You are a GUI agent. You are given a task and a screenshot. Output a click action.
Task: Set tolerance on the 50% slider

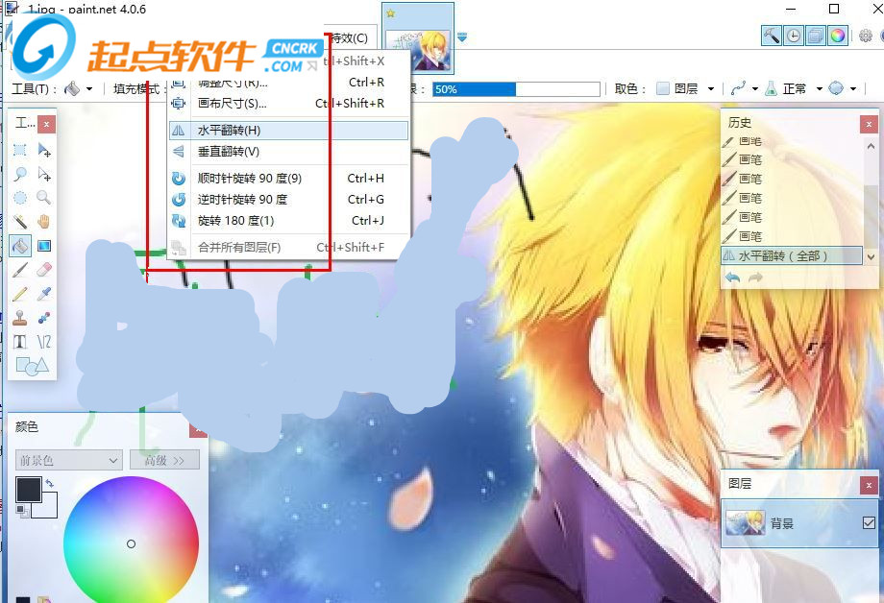click(x=516, y=89)
